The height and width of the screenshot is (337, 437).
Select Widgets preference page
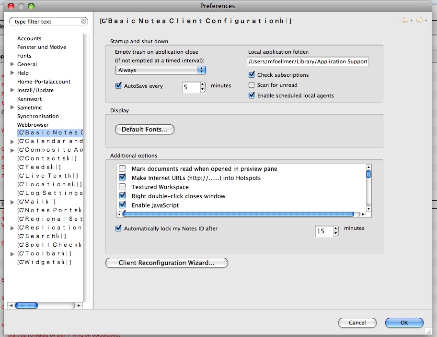pyautogui.click(x=44, y=262)
